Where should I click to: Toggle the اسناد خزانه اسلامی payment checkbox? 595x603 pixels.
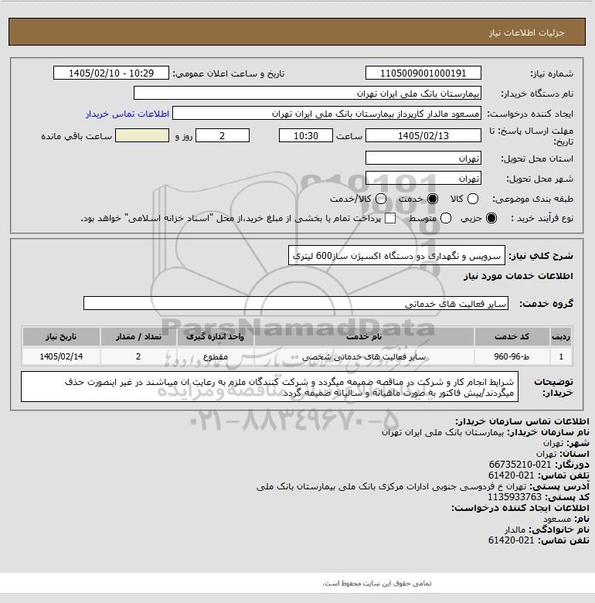pyautogui.click(x=390, y=219)
